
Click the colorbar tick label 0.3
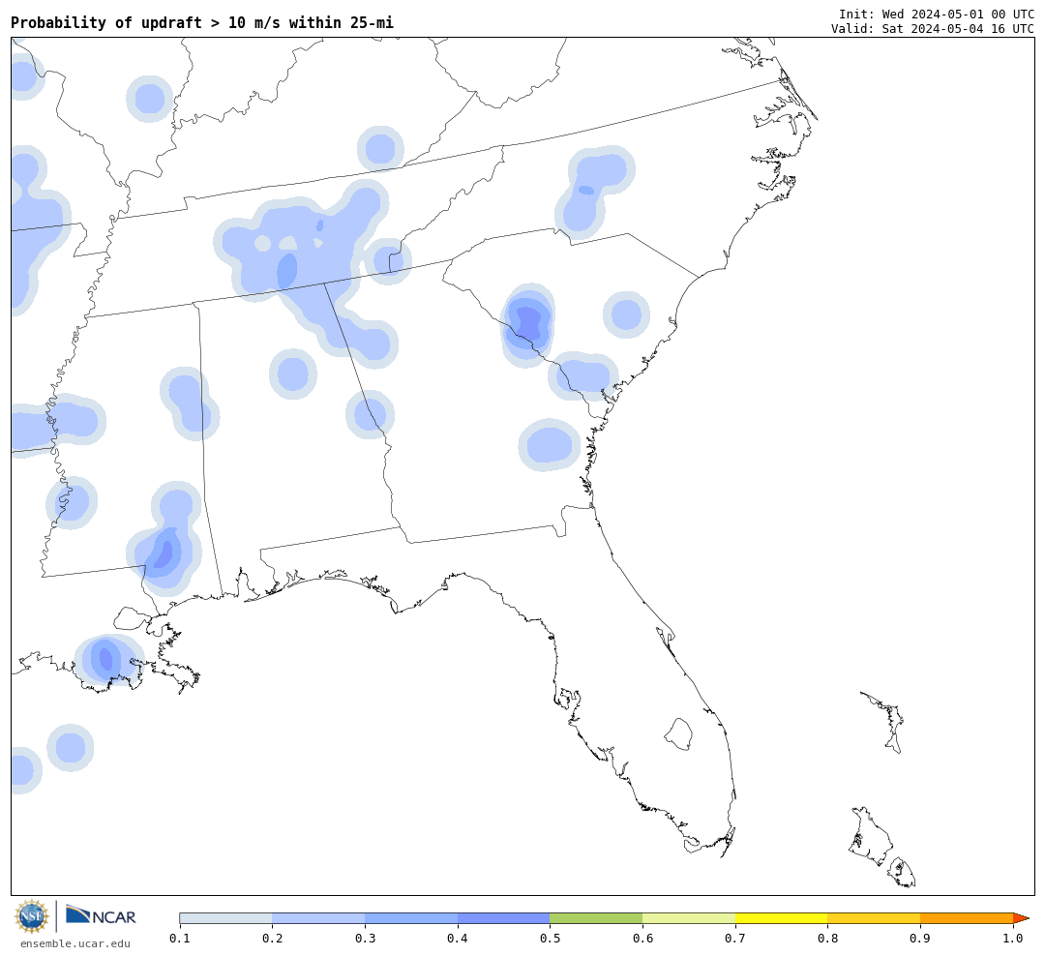(x=365, y=939)
